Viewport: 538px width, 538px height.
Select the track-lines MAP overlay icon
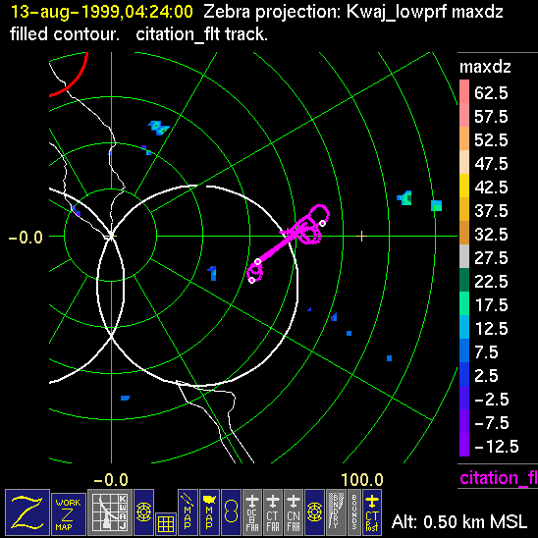point(188,512)
